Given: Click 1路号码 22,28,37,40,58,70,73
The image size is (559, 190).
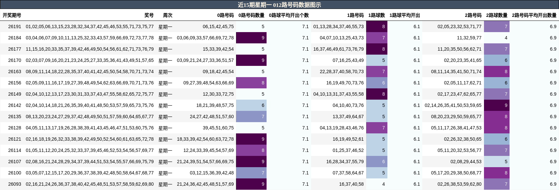Looking at the screenshot, I should pos(342,71).
